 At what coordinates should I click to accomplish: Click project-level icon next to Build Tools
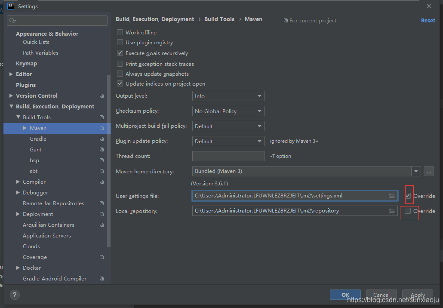point(102,117)
